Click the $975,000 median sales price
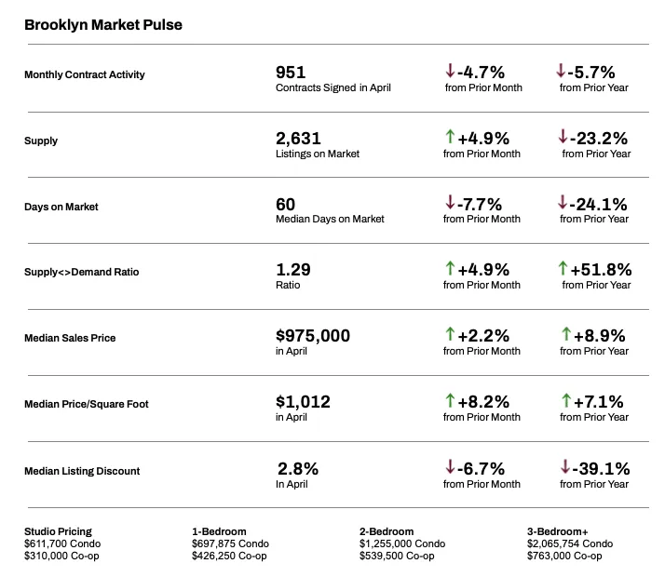 [313, 336]
